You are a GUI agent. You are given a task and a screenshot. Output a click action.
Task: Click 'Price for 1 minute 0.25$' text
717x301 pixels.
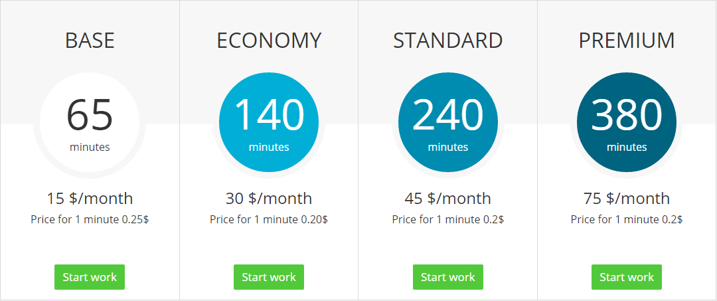90,219
